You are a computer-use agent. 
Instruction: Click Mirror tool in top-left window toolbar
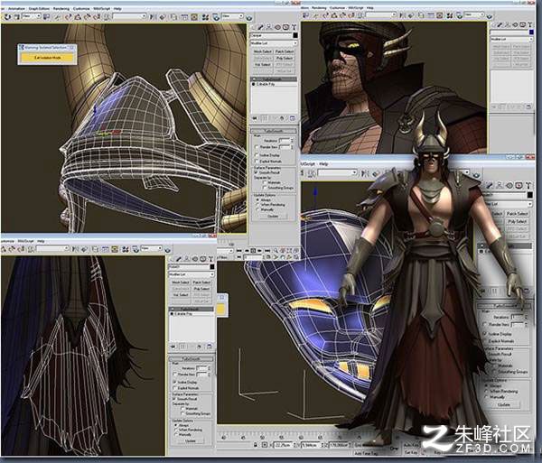coord(154,16)
